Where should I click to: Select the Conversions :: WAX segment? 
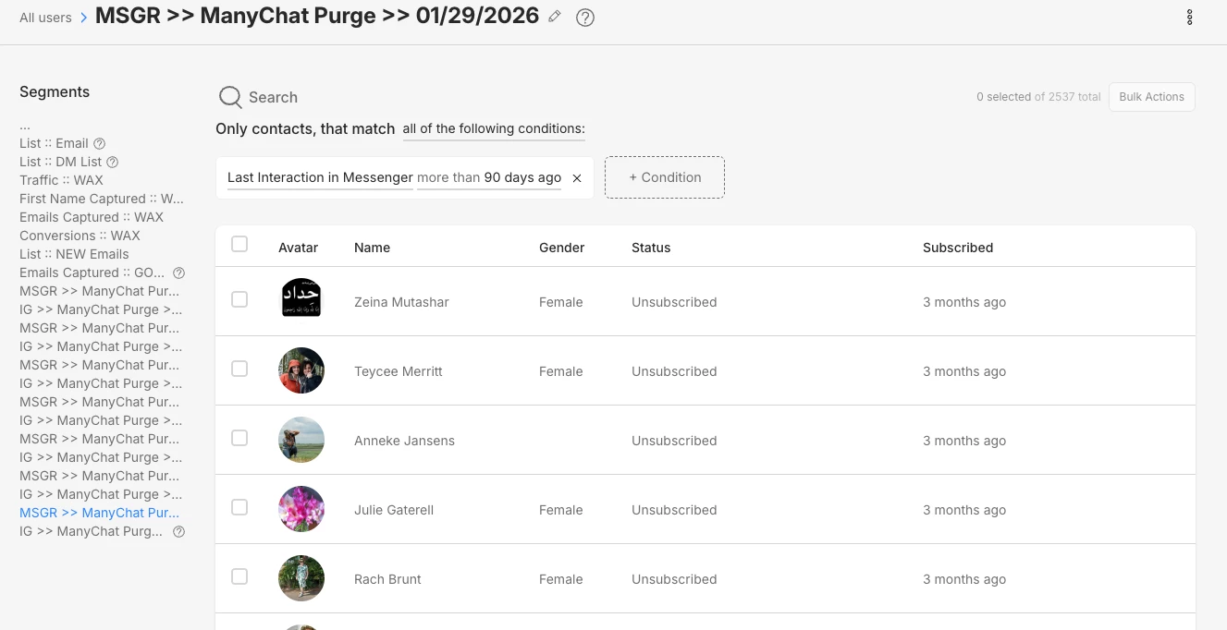click(x=80, y=236)
